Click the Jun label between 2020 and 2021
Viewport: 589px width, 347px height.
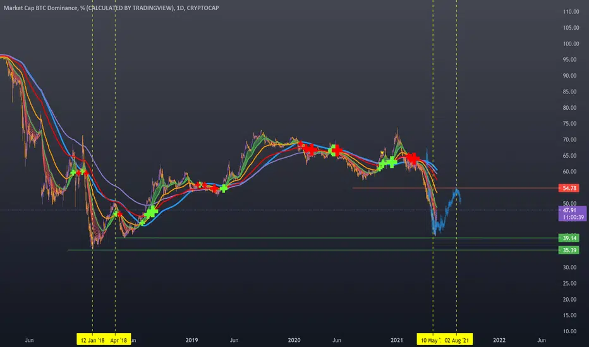pos(337,340)
